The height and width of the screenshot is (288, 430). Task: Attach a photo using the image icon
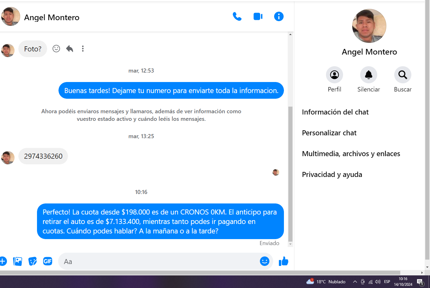[18, 261]
